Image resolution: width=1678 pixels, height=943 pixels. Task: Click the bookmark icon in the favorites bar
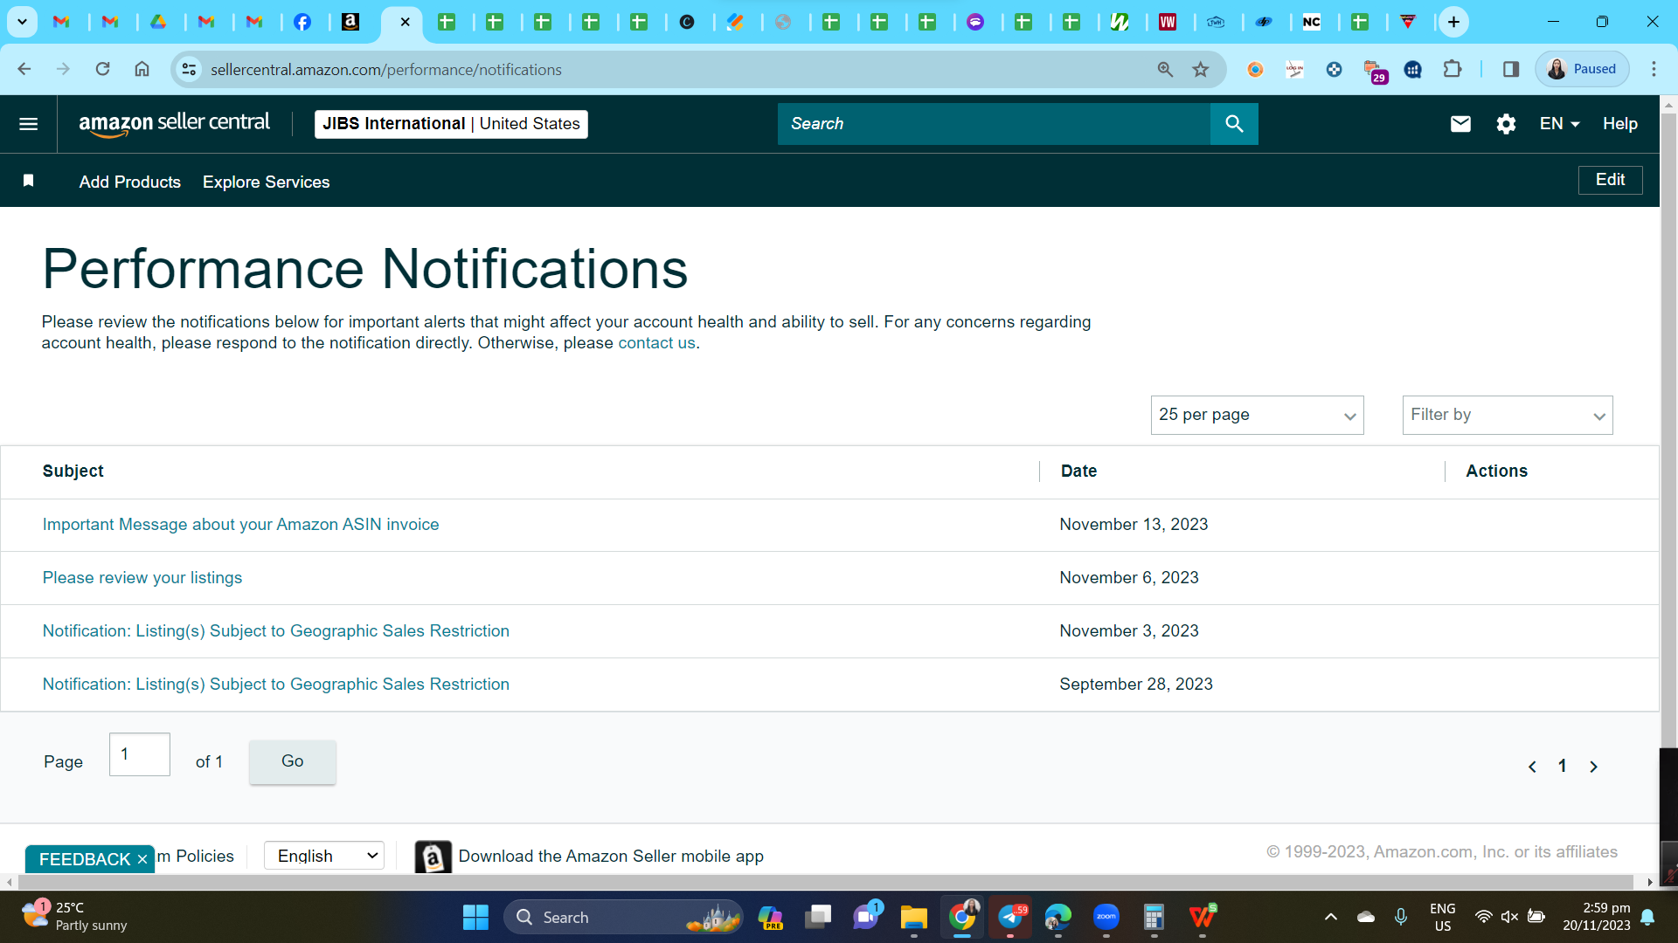pos(28,181)
